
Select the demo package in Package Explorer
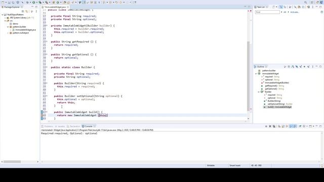(x=15, y=24)
